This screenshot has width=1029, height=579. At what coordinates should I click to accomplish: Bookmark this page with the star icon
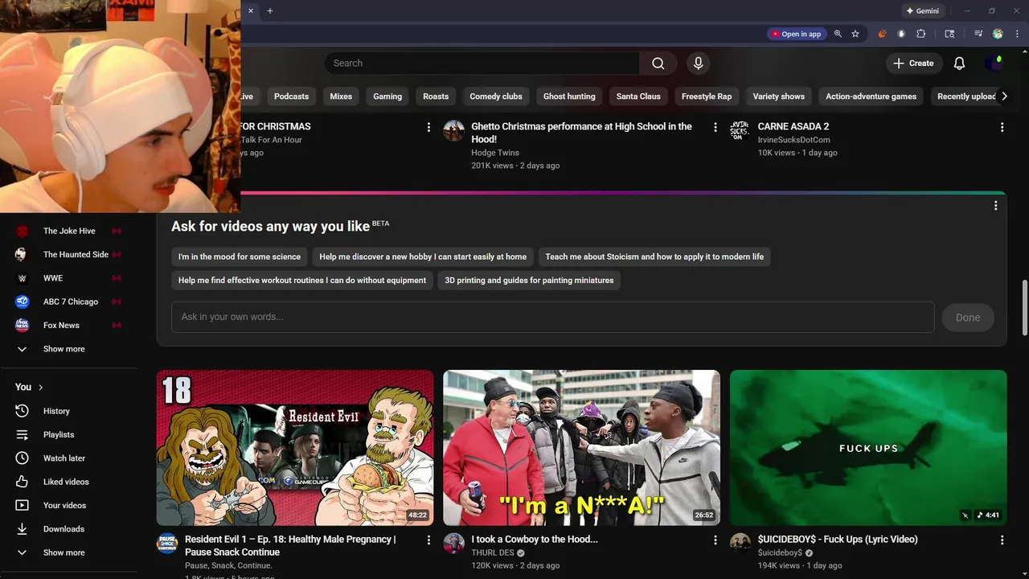click(855, 34)
